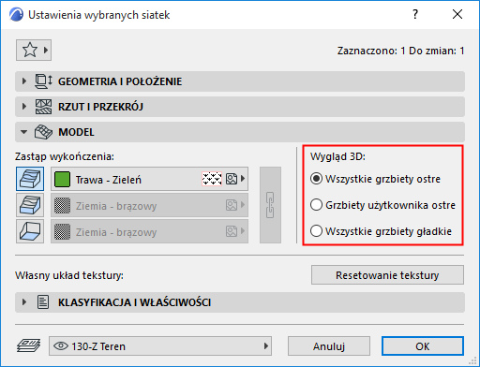Toggle bottom surface override button
The image size is (480, 367).
pyautogui.click(x=30, y=231)
